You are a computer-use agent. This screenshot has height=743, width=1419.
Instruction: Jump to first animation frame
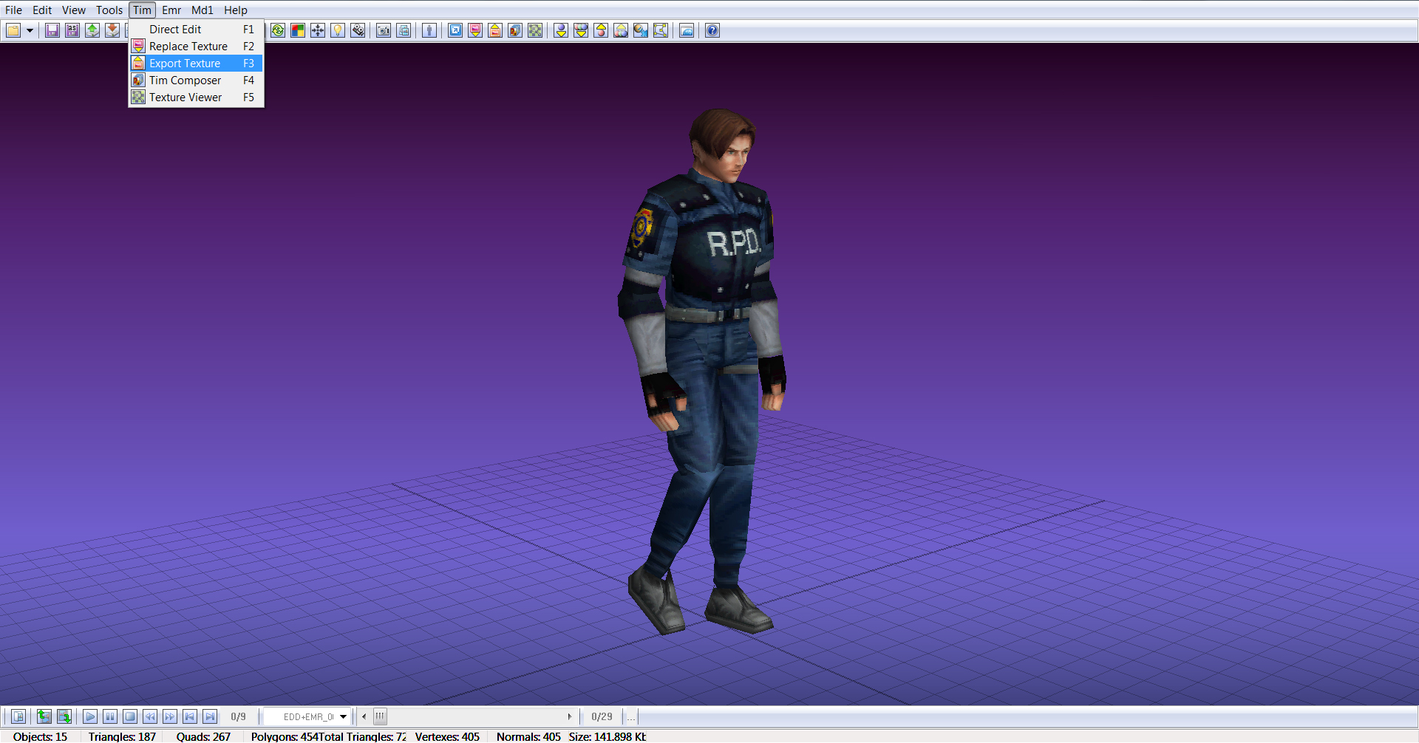tap(190, 716)
